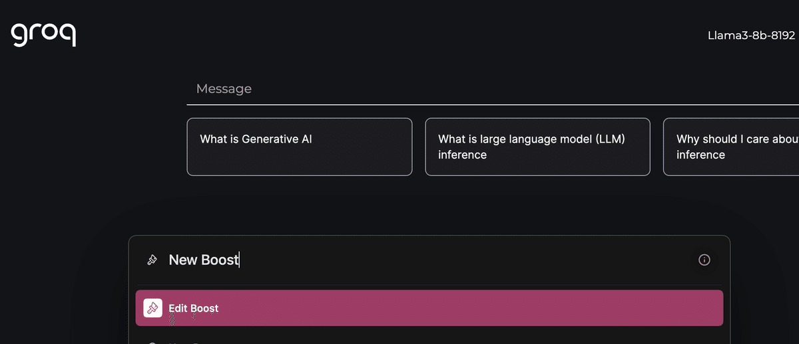Click "Llama3-8b-8192" text in the header
The image size is (799, 344).
751,35
